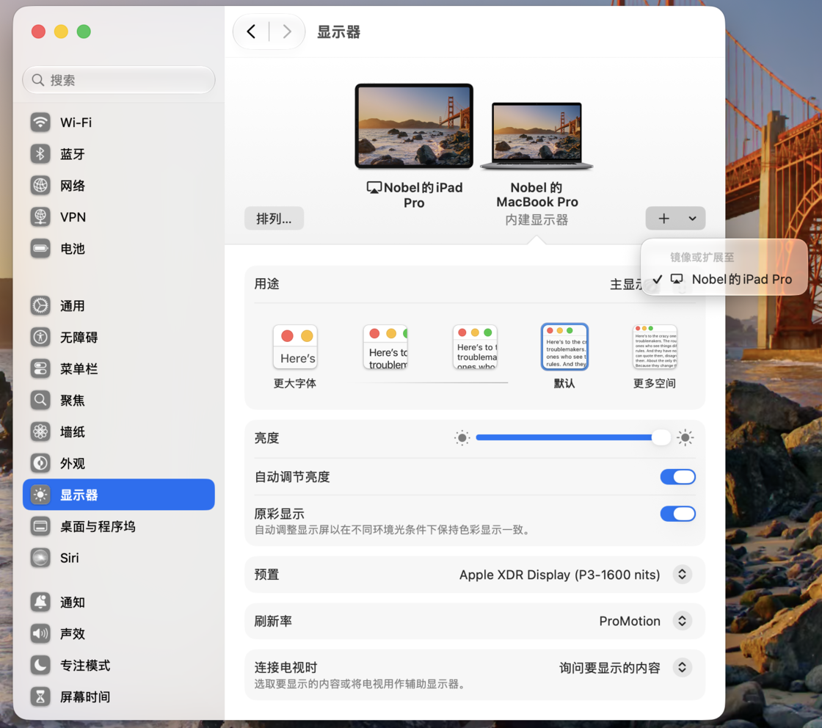Open the 屏幕时间 hourglass icon
The height and width of the screenshot is (728, 822).
click(x=40, y=696)
